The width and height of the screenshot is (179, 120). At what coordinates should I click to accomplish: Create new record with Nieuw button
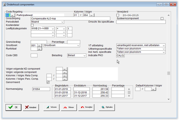tap(69, 107)
